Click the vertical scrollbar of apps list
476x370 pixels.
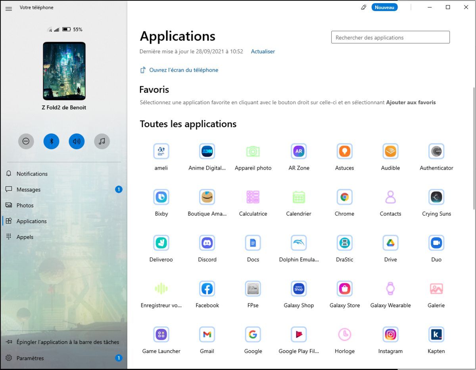pos(473,149)
